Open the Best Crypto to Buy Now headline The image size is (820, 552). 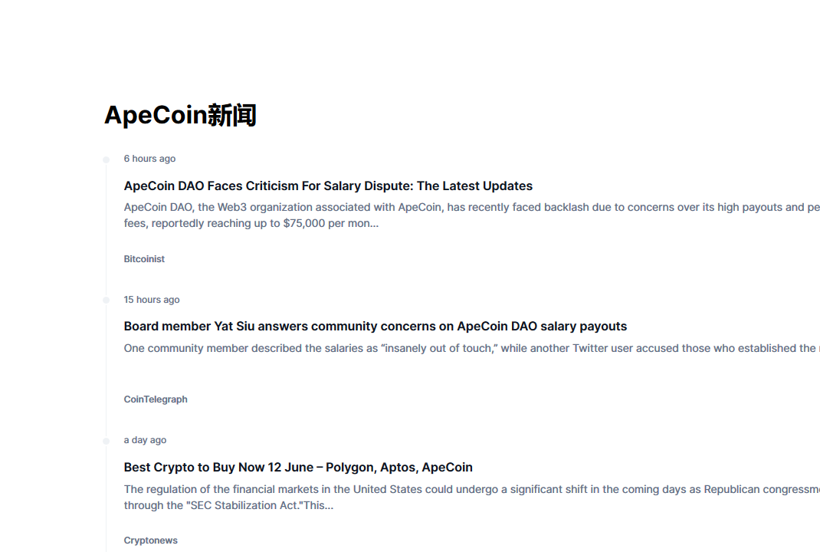coord(298,467)
